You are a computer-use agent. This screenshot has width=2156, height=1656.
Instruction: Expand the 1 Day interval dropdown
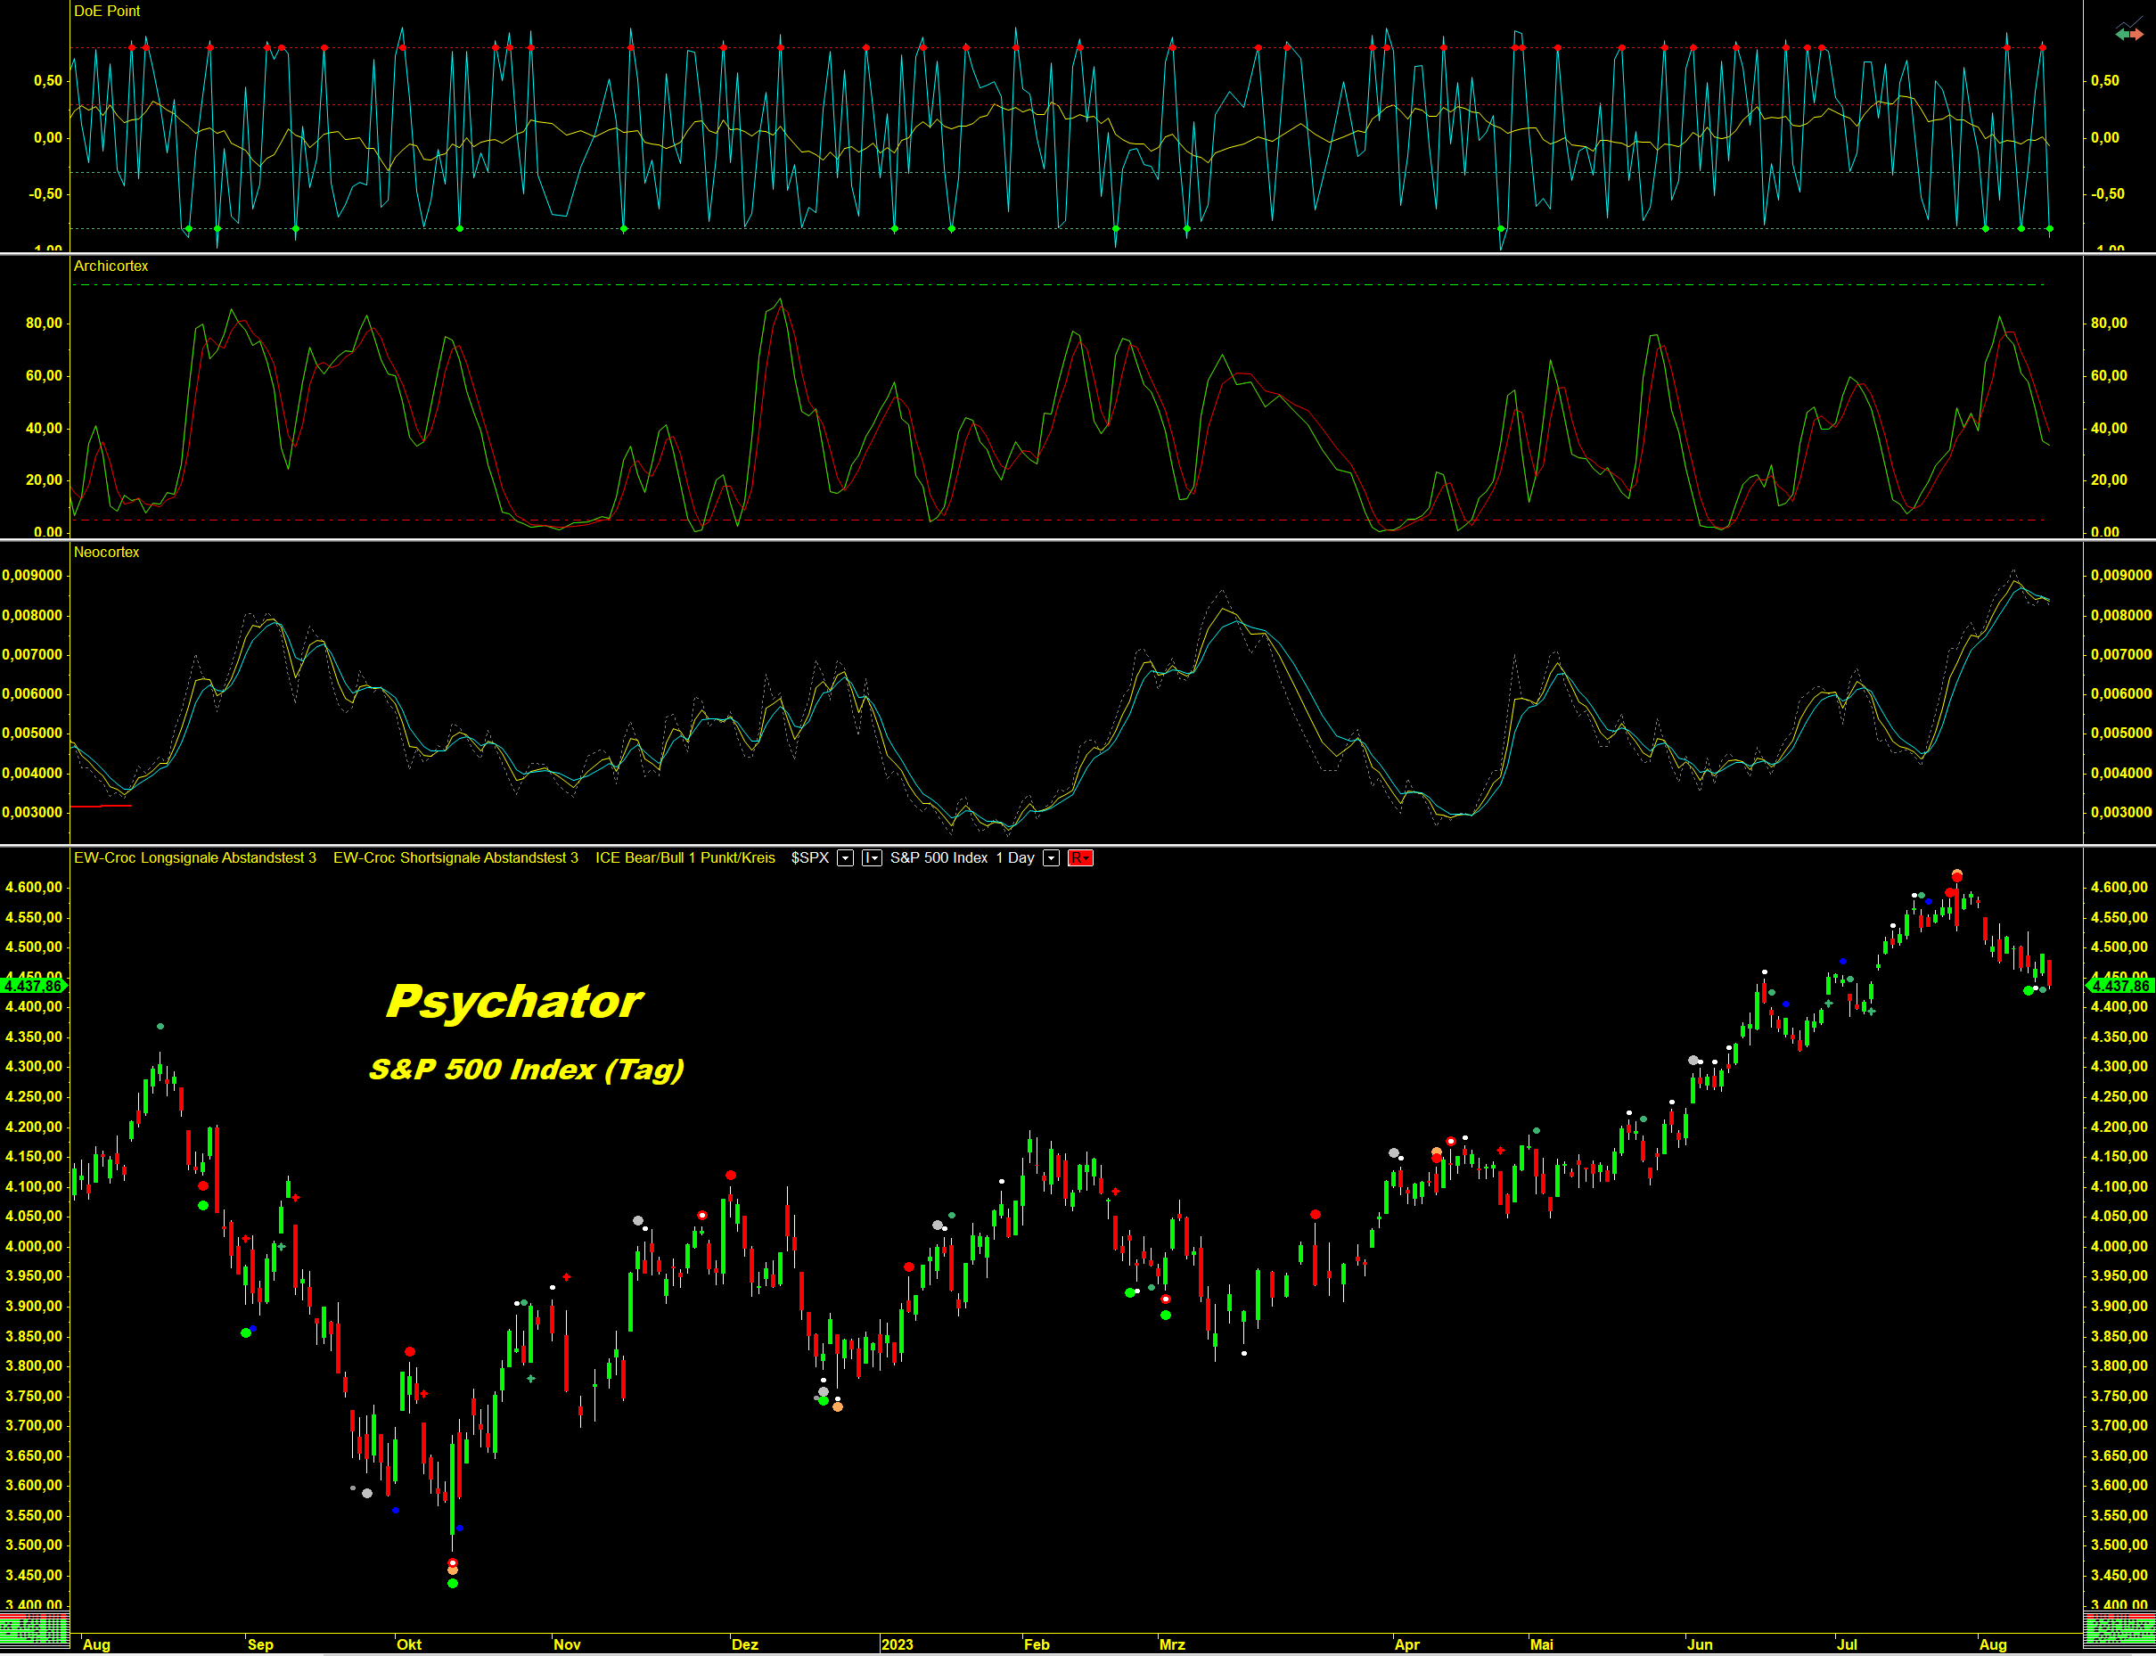click(x=1051, y=857)
